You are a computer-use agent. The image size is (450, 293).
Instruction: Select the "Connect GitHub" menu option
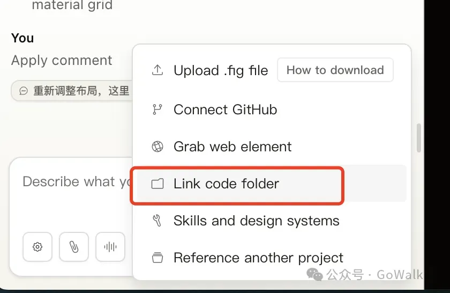pos(225,109)
